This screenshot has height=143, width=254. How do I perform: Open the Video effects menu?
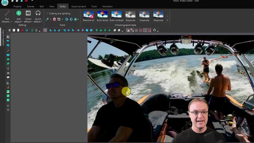pyautogui.click(x=28, y=16)
